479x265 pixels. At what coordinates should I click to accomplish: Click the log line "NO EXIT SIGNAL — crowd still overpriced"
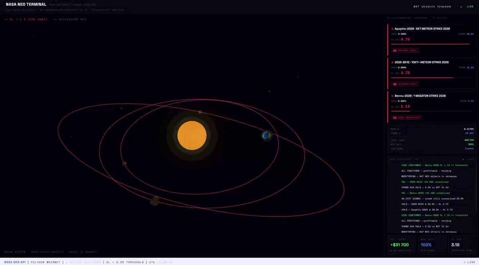[x=432, y=198]
